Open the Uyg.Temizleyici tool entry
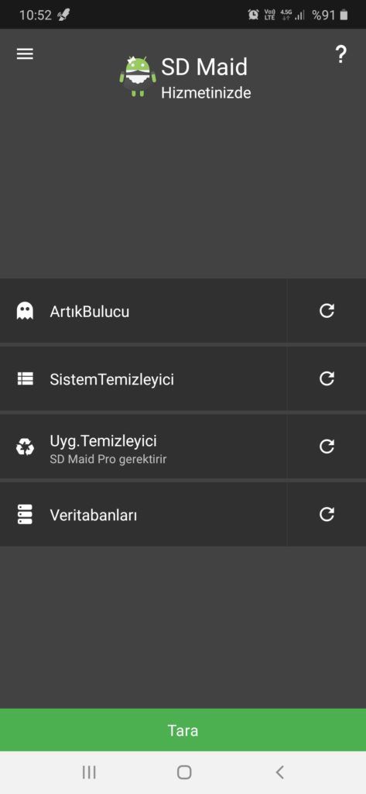 (144, 446)
